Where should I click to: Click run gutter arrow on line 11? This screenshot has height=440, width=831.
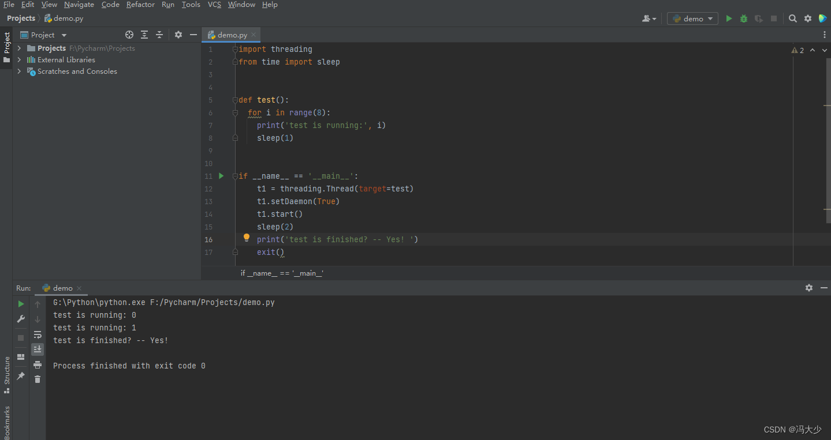point(221,176)
